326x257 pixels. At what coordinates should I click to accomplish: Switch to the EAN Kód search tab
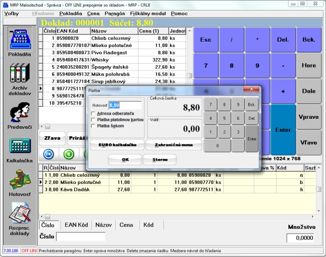pyautogui.click(x=77, y=225)
